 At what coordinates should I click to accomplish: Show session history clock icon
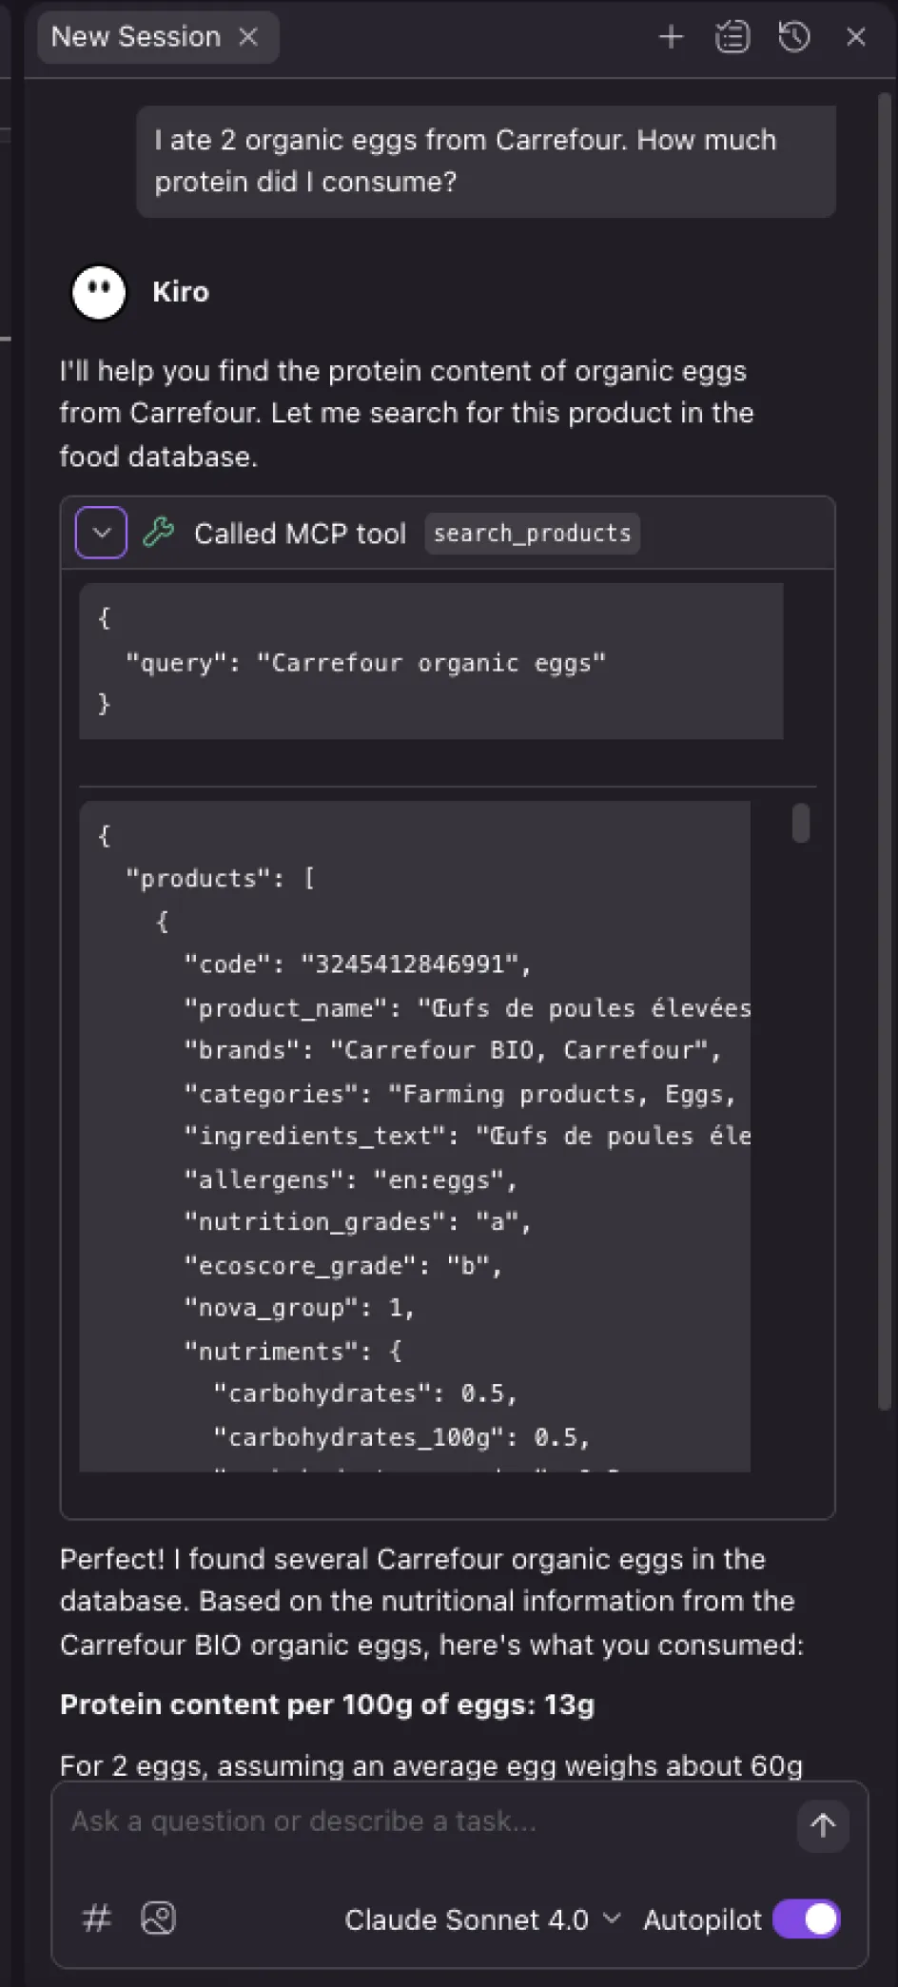(794, 37)
